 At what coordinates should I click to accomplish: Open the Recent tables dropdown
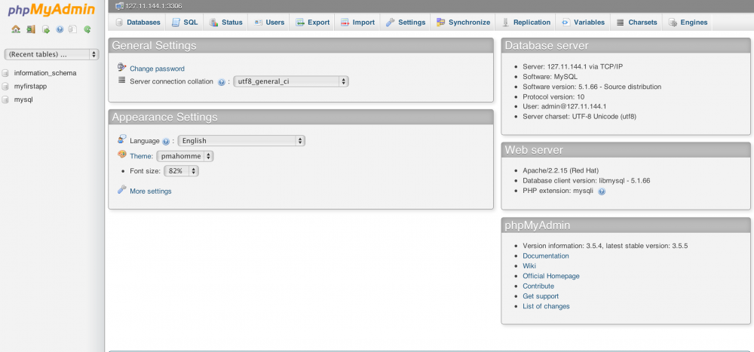(52, 54)
